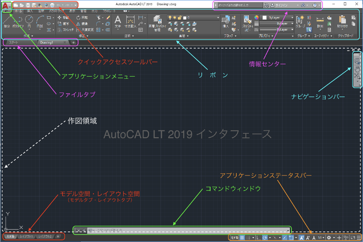The width and height of the screenshot is (363, 242).
Task: Switch to the Home (ホーム) ribbon tab
Action: coord(18,11)
